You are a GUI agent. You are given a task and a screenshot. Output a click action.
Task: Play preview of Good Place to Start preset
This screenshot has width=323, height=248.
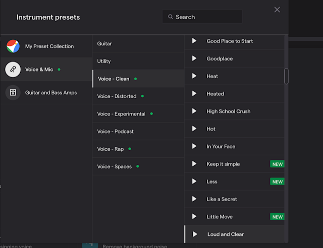point(194,41)
